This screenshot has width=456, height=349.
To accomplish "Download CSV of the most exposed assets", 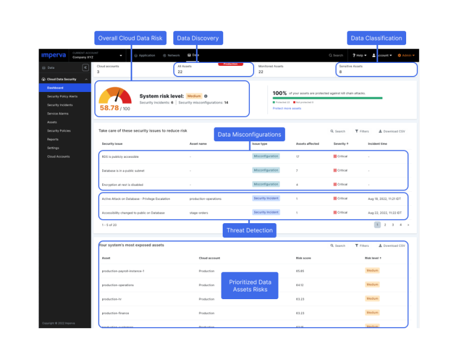I will pos(392,245).
